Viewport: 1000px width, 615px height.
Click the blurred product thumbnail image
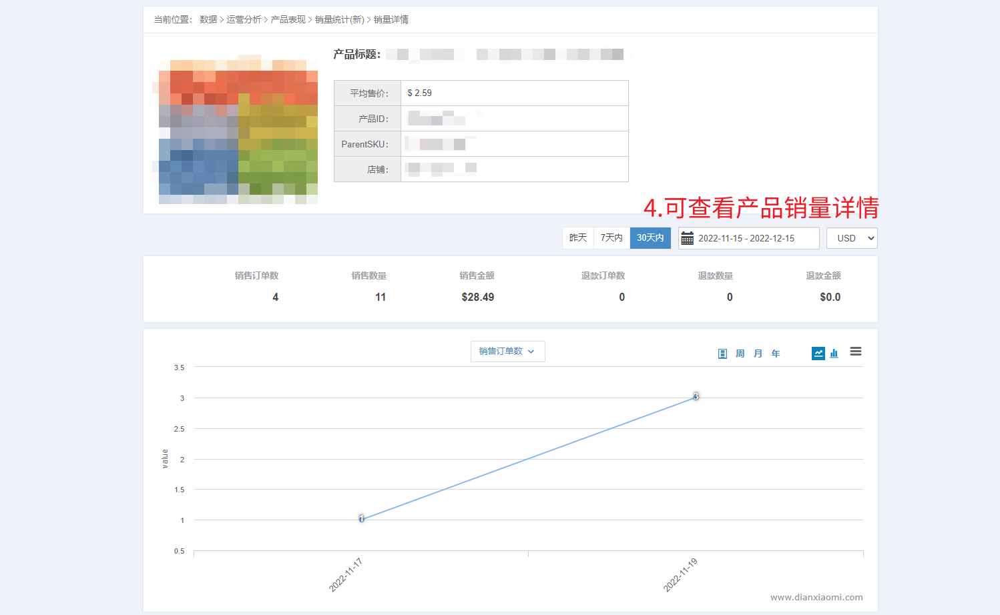(x=238, y=129)
